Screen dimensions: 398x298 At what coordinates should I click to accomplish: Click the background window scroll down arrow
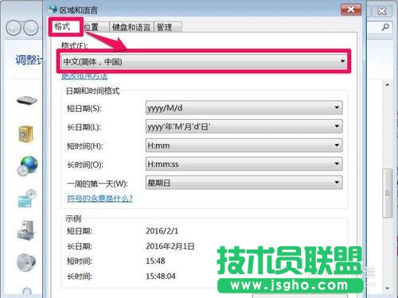click(388, 288)
